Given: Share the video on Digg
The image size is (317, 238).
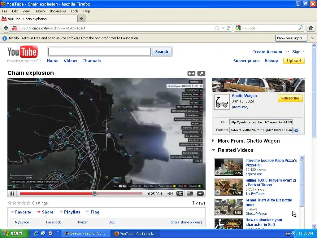Looking at the screenshot, I should (112, 222).
